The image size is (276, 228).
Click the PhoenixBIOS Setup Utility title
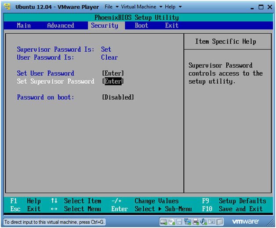[x=137, y=18]
